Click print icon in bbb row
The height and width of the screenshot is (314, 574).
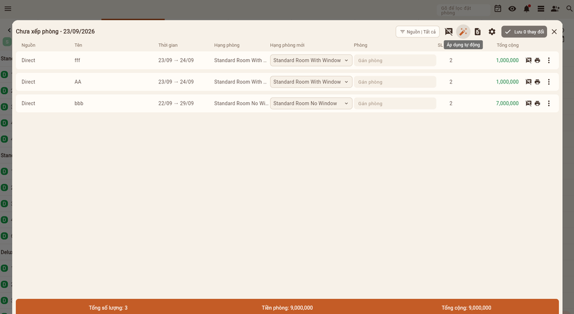click(x=538, y=104)
